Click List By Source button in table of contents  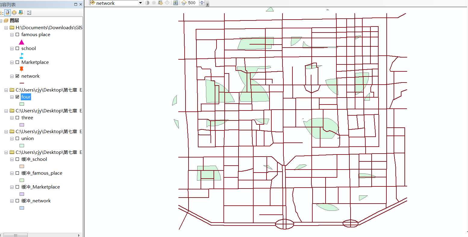8,13
